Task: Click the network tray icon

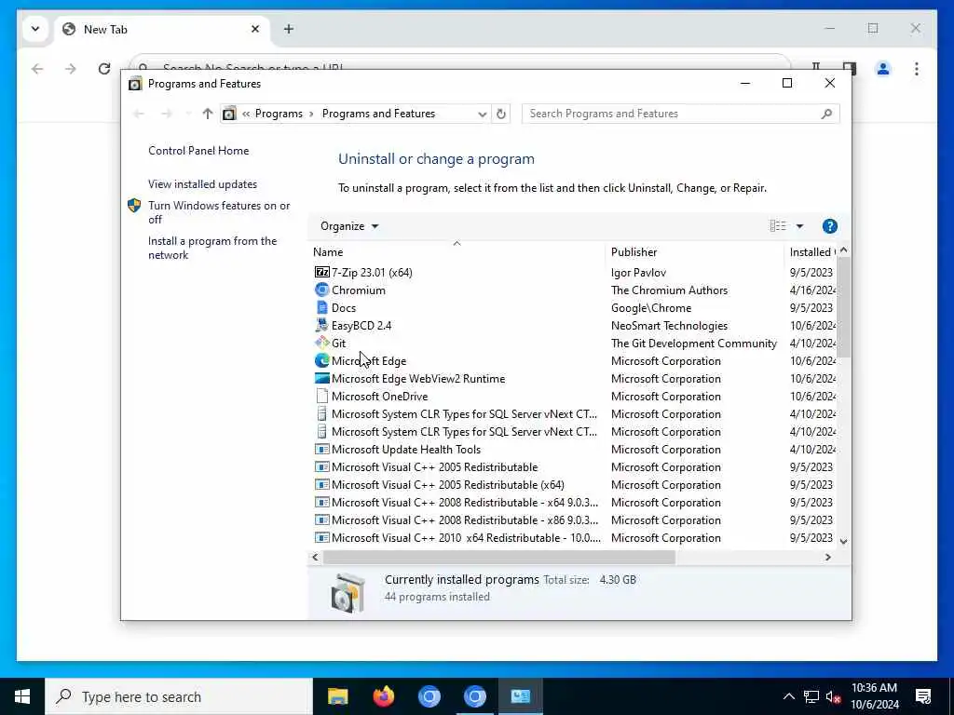Action: click(811, 696)
